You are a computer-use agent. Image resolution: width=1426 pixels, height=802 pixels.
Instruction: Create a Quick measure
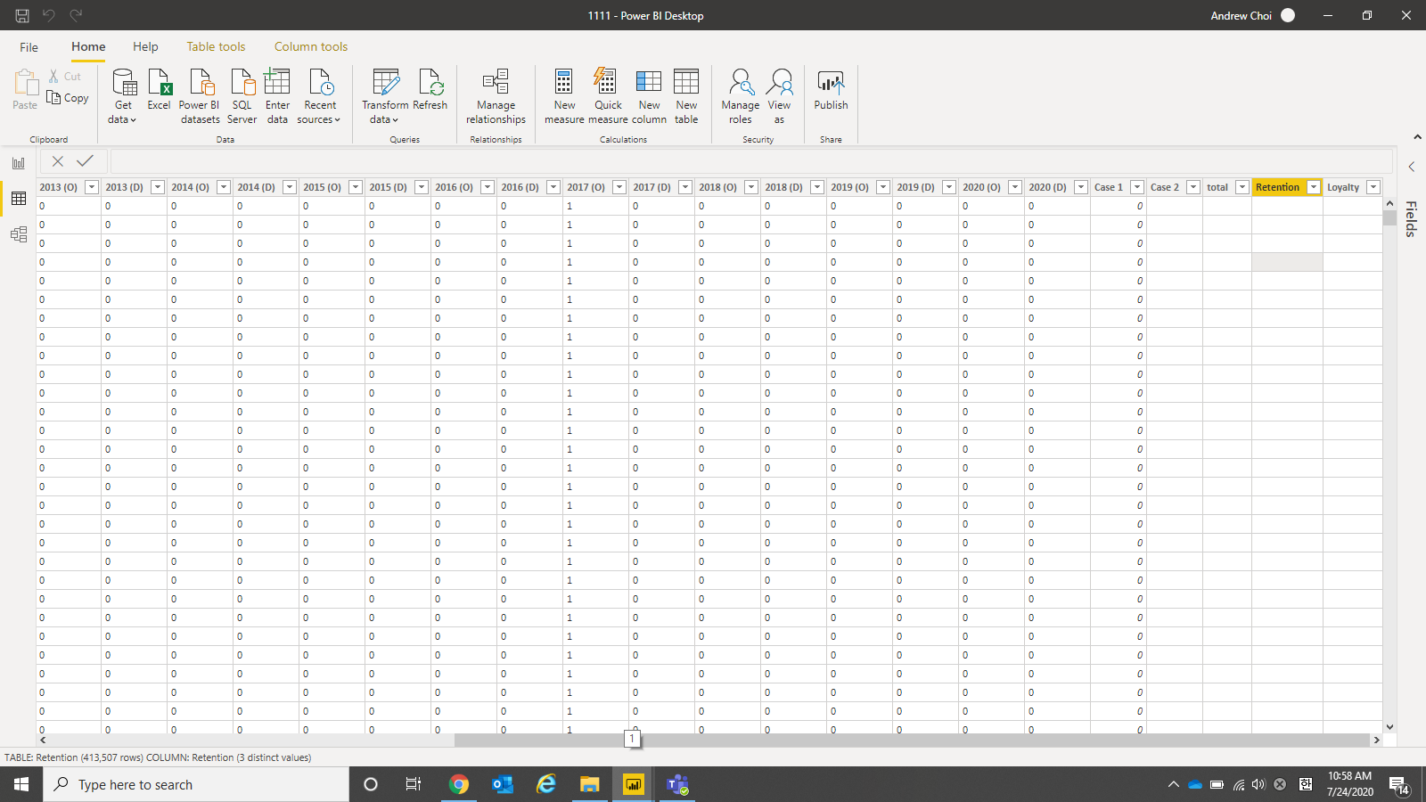pos(608,96)
